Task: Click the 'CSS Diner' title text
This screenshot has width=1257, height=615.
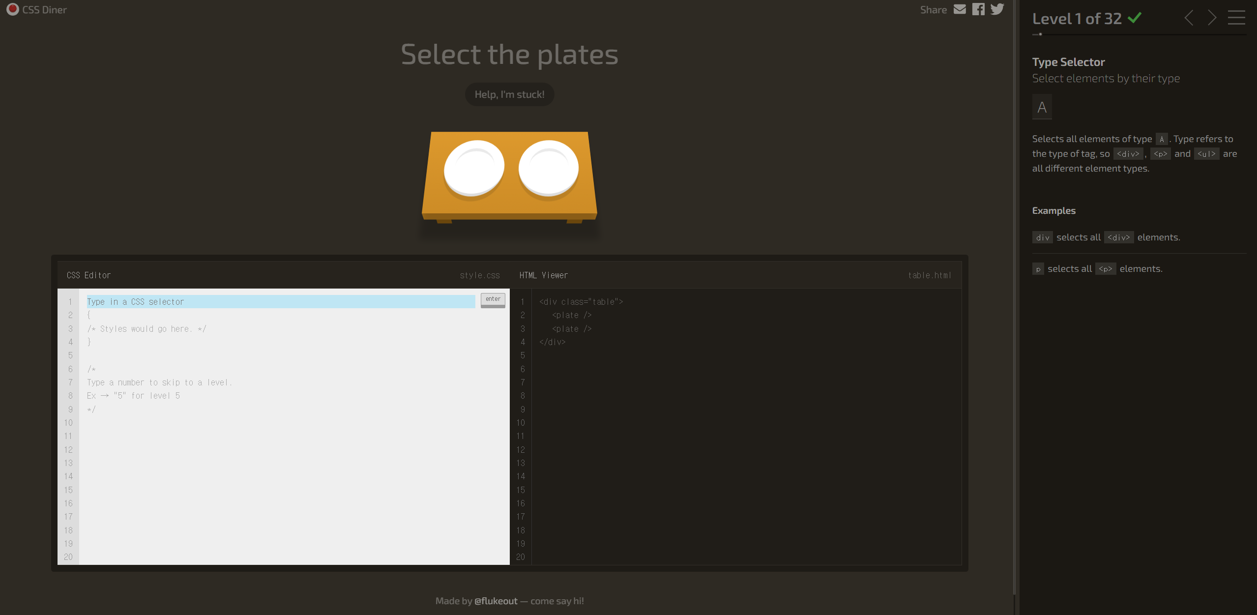Action: click(x=44, y=10)
